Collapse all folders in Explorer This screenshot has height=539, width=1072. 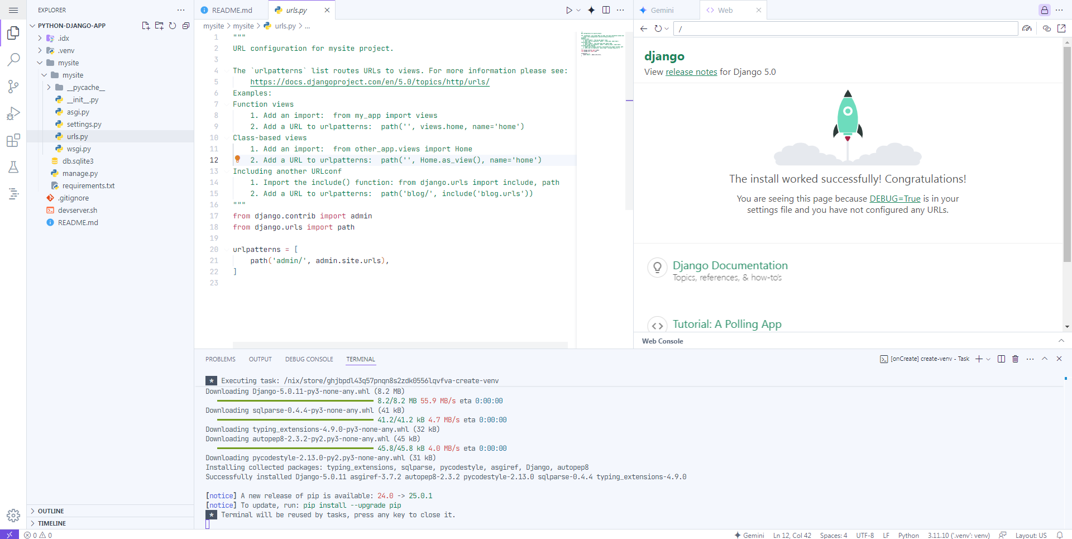click(x=186, y=26)
